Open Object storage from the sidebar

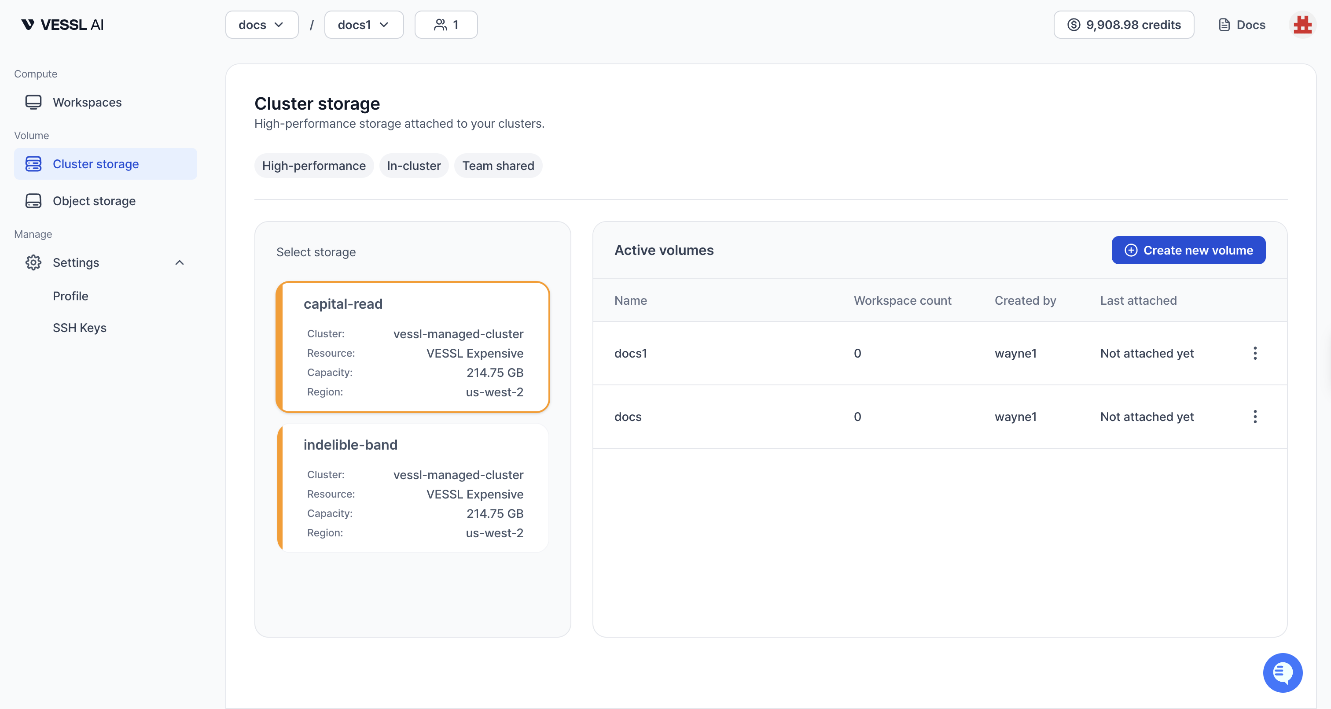[94, 201]
